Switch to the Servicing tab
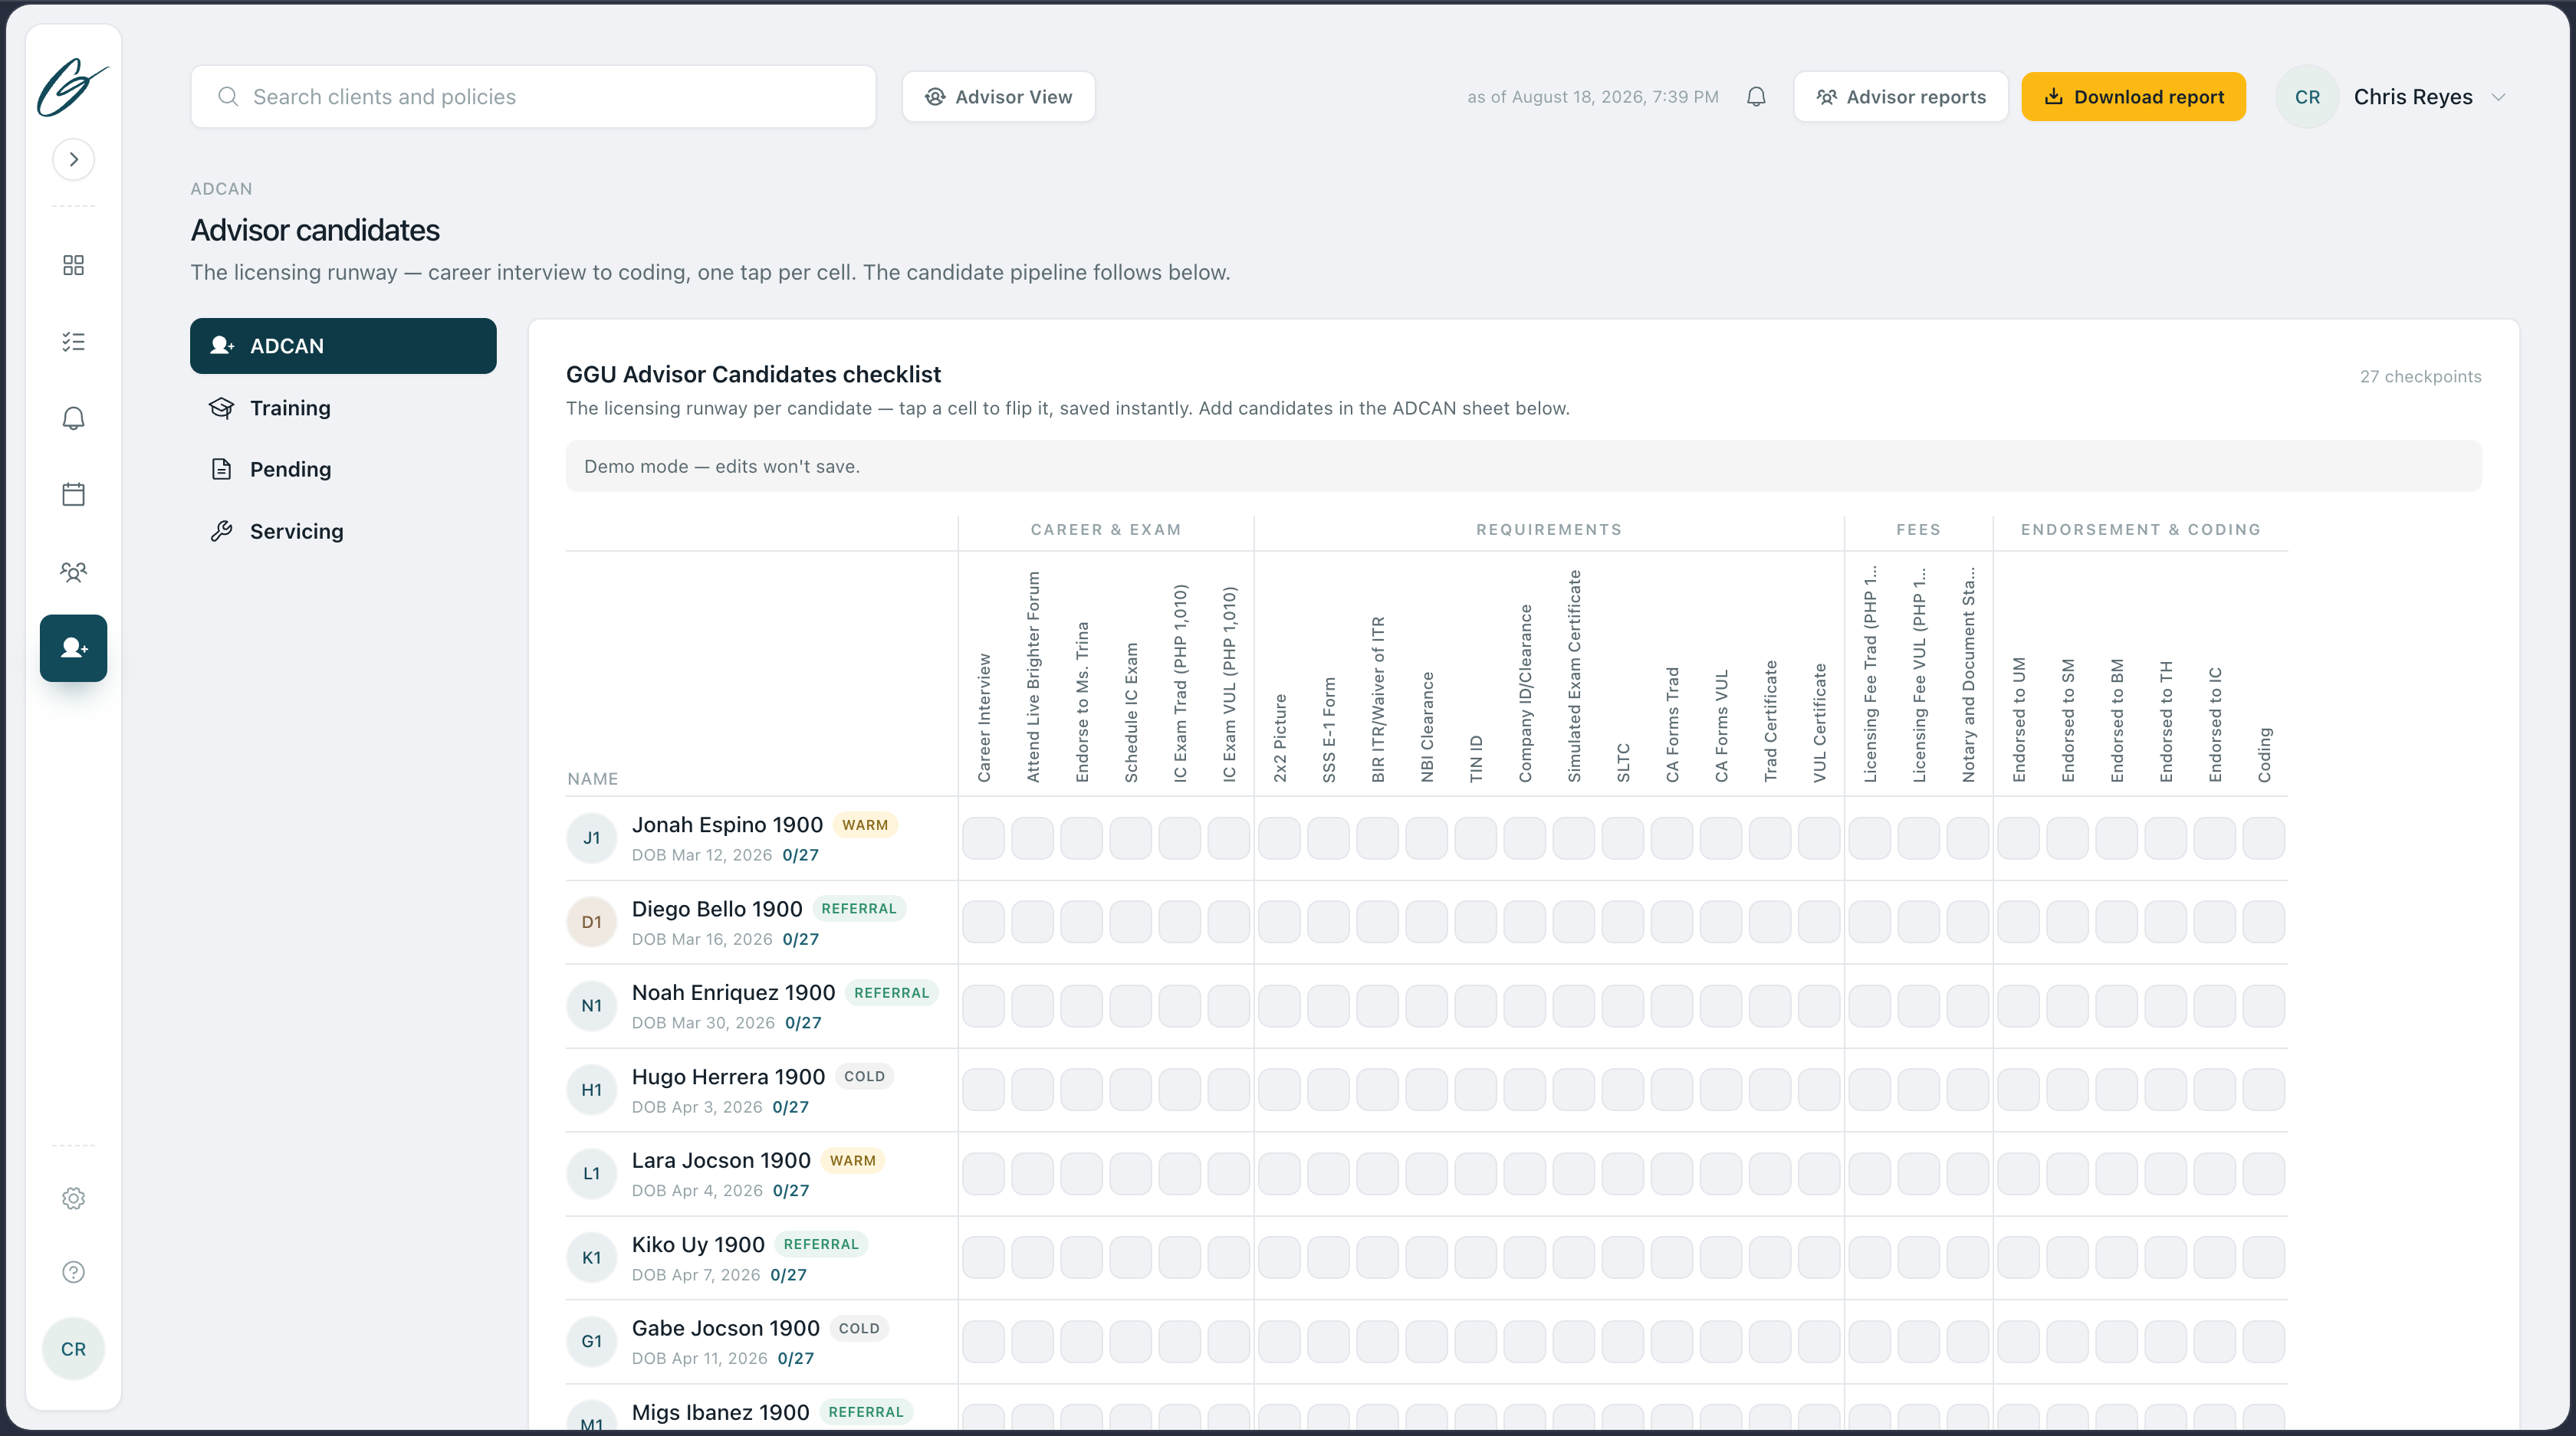The height and width of the screenshot is (1436, 2576). (343, 530)
